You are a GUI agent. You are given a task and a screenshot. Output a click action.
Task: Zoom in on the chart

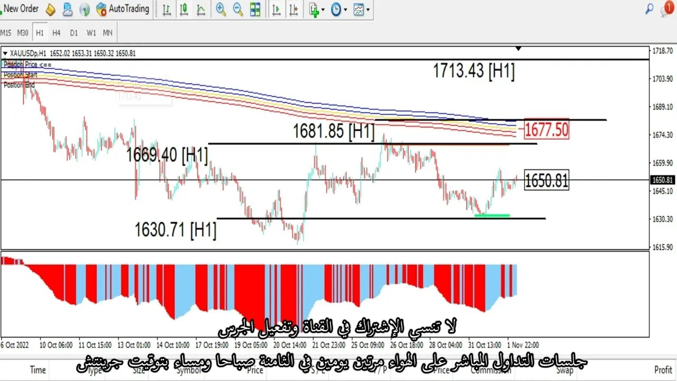[x=221, y=10]
